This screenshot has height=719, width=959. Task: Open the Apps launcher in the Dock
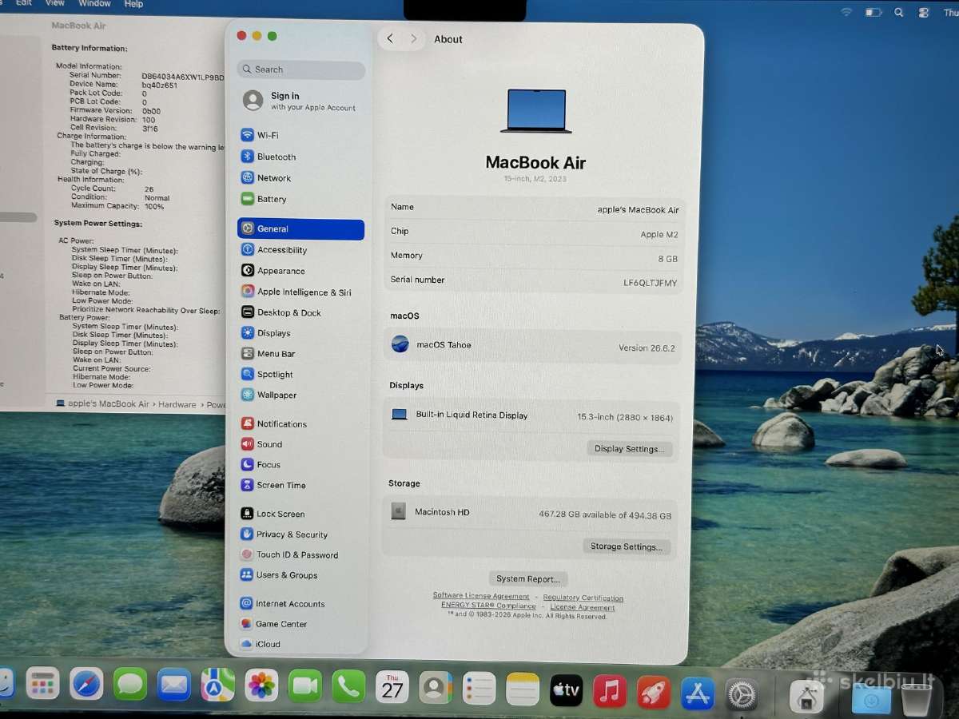click(42, 684)
